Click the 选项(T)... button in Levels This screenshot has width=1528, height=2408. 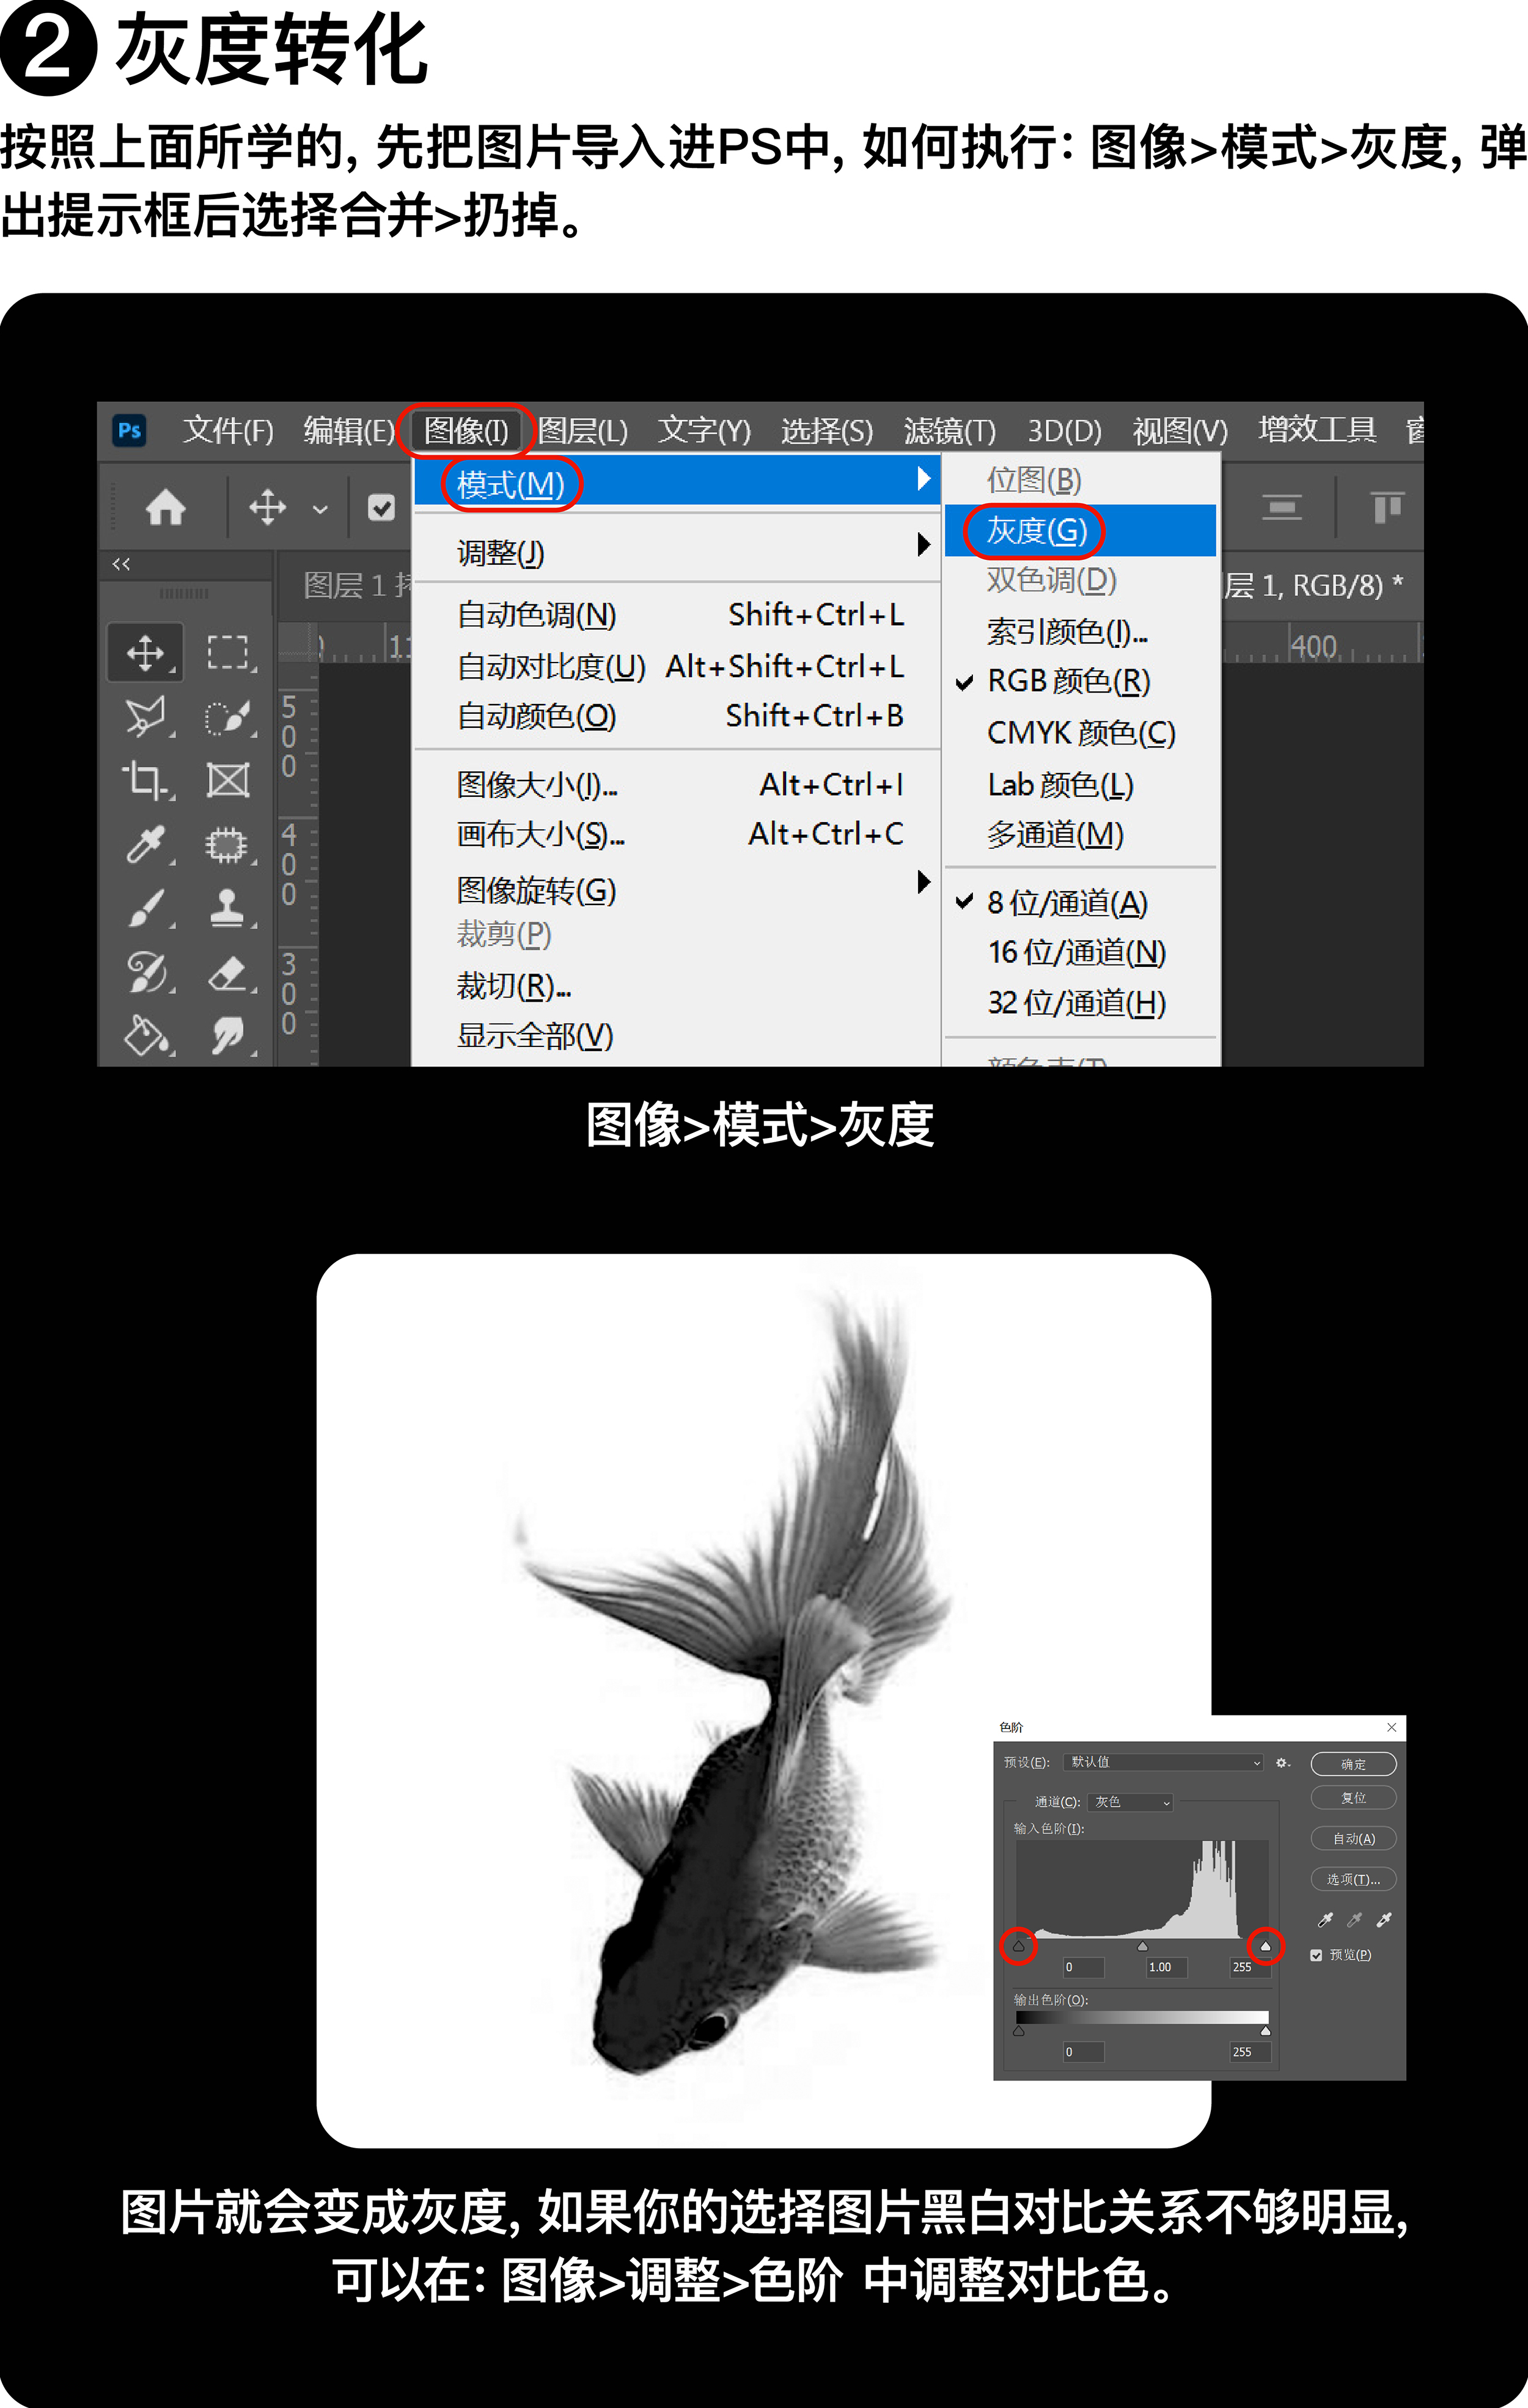tap(1354, 1880)
